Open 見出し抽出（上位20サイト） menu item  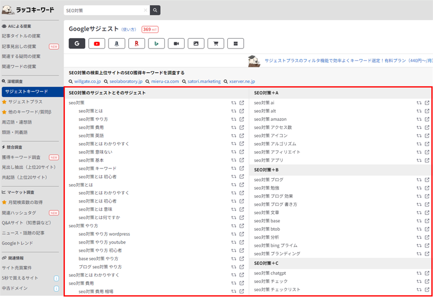click(x=29, y=167)
